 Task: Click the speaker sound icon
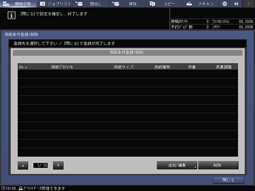coord(236,3)
